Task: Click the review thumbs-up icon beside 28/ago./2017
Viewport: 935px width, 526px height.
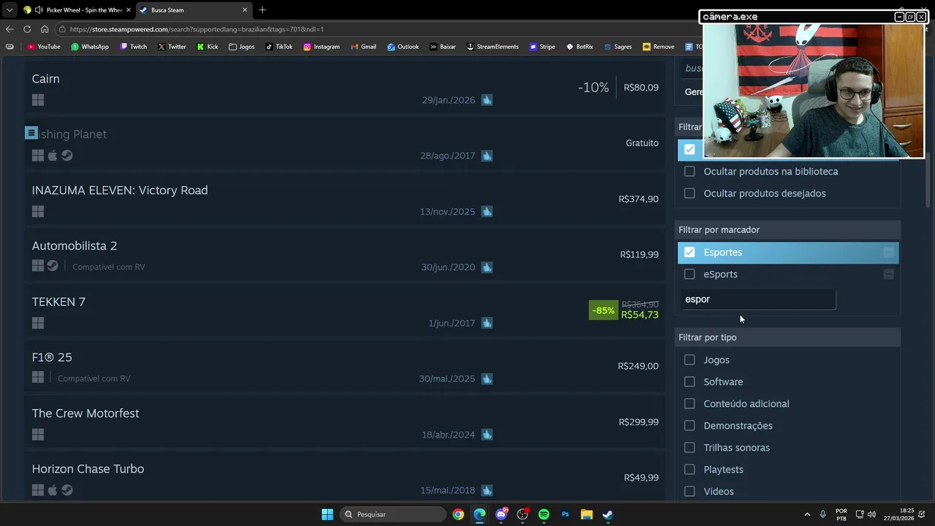Action: 487,156
